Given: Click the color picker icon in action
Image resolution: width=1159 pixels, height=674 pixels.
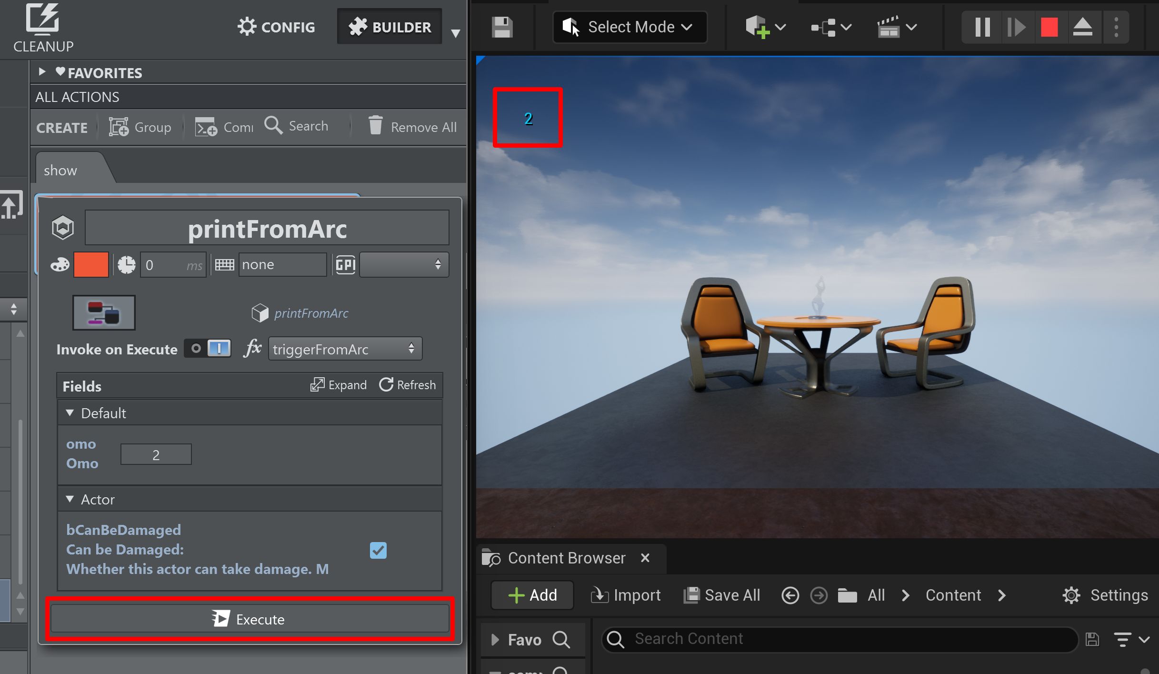Looking at the screenshot, I should pyautogui.click(x=62, y=265).
